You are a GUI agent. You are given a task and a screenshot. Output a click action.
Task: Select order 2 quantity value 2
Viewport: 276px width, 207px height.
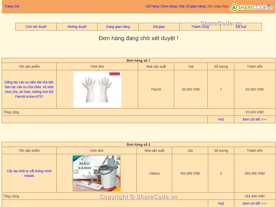(x=221, y=173)
